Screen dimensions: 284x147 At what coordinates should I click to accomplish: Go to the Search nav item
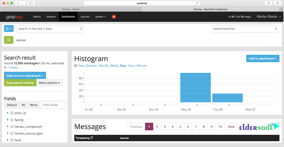[x=37, y=17]
